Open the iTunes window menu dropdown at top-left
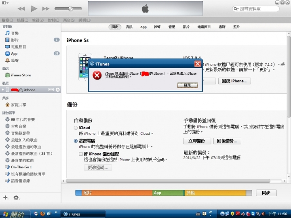The height and width of the screenshot is (218, 291). (x=5, y=3)
